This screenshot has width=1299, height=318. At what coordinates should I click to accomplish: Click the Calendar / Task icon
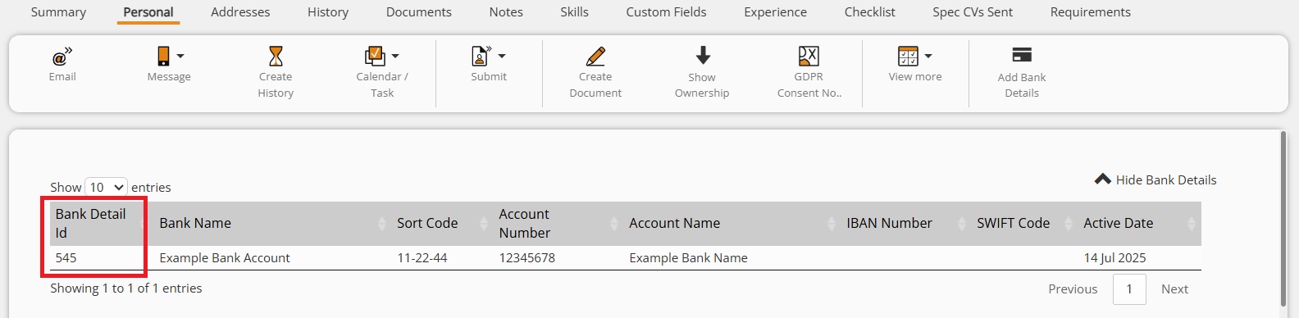pos(375,56)
